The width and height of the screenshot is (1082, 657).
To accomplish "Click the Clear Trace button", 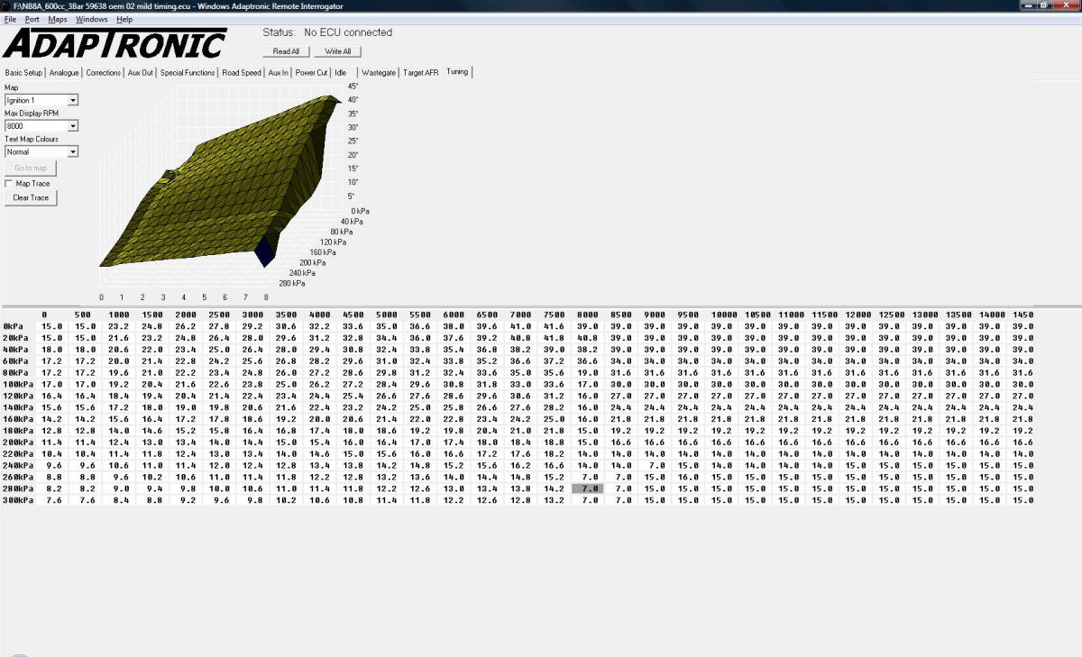I will point(31,197).
